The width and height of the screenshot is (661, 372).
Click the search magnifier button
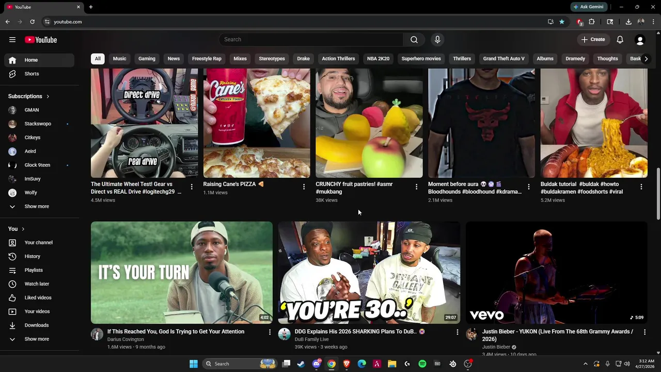tap(414, 40)
